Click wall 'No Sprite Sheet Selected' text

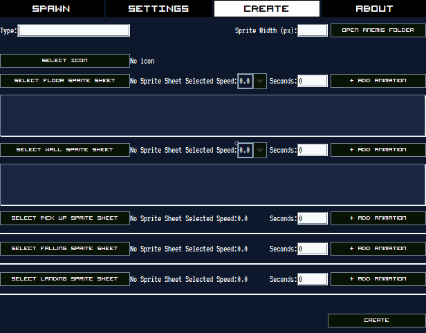click(x=172, y=151)
